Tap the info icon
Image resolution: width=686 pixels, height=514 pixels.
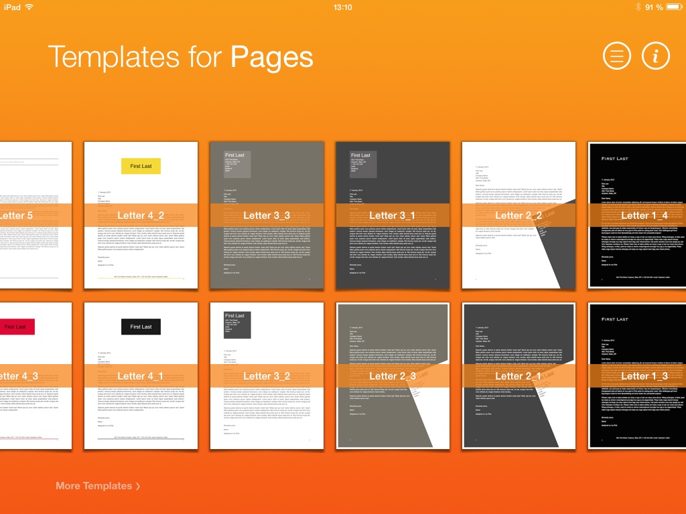pyautogui.click(x=656, y=56)
